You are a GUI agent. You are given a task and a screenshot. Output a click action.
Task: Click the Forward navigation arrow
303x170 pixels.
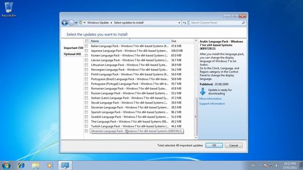pos(71,23)
